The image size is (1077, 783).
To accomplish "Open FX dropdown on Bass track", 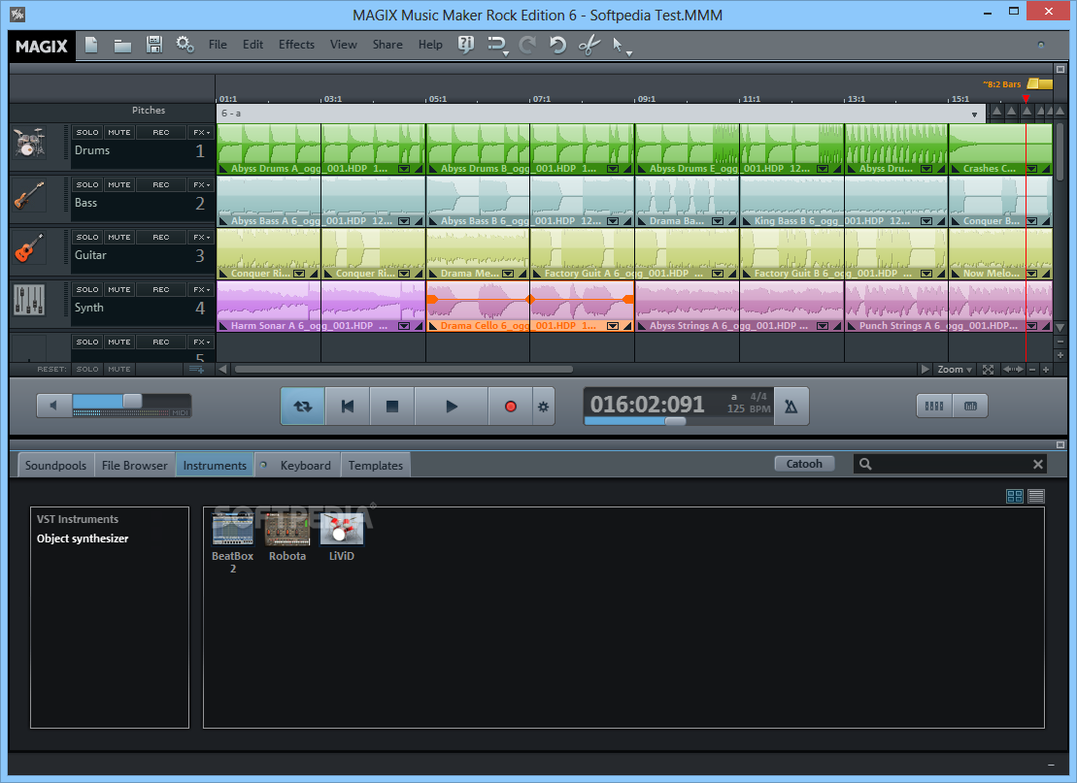I will click(x=201, y=184).
